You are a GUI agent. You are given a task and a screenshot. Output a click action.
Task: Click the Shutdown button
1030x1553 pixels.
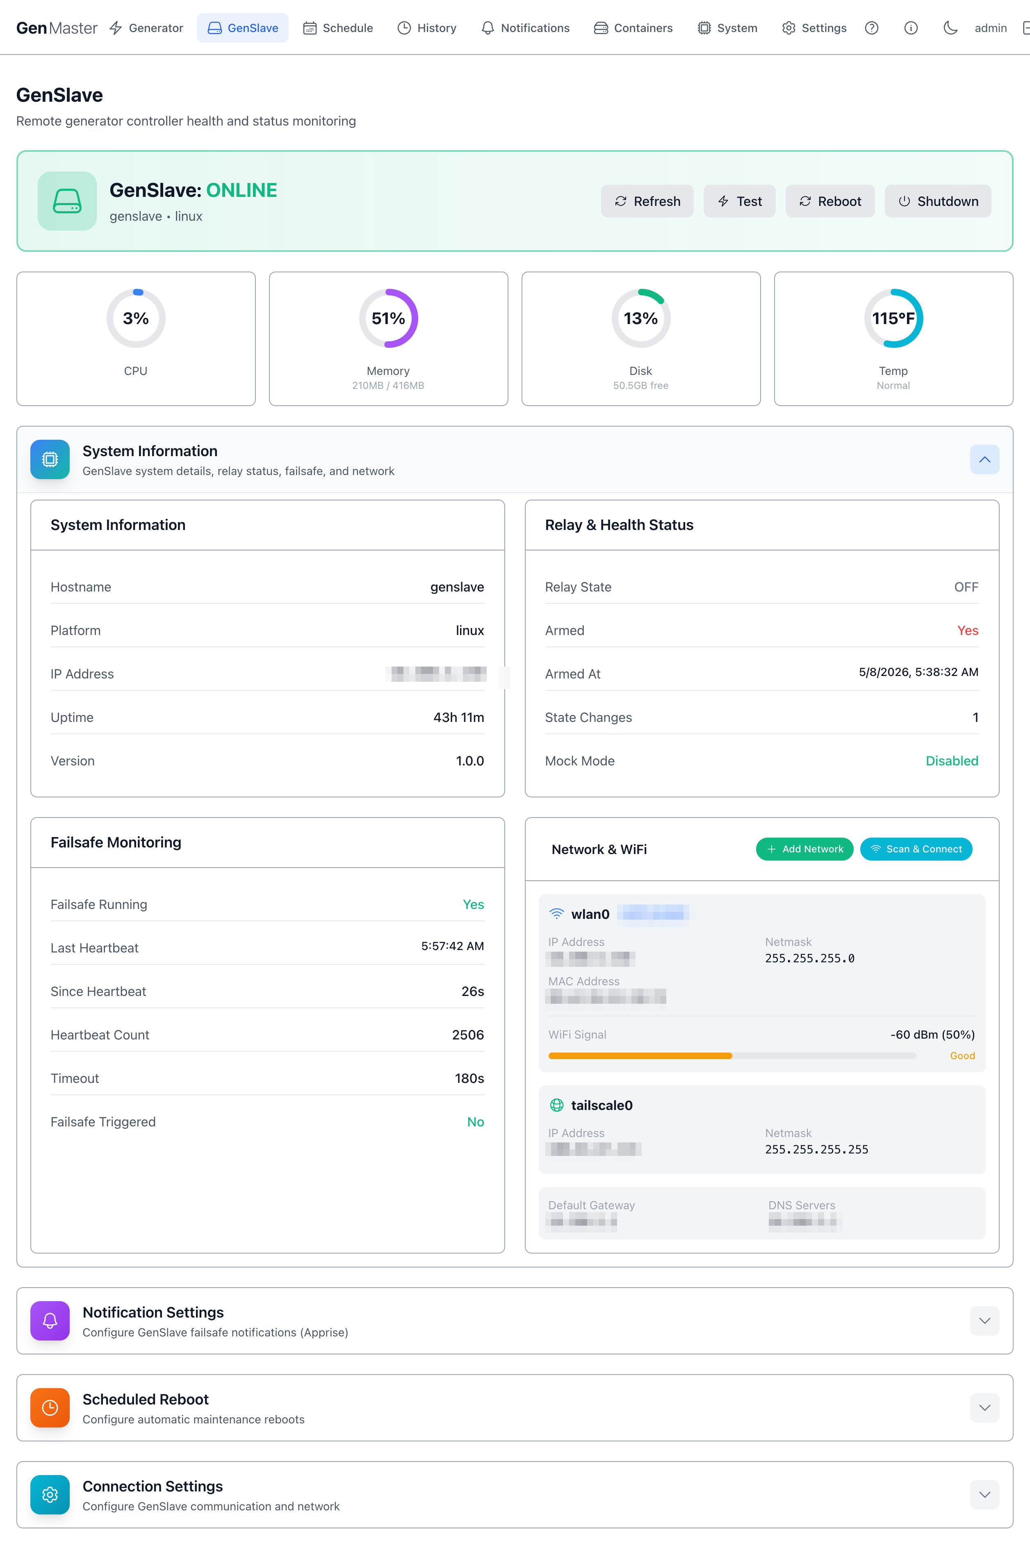(937, 201)
